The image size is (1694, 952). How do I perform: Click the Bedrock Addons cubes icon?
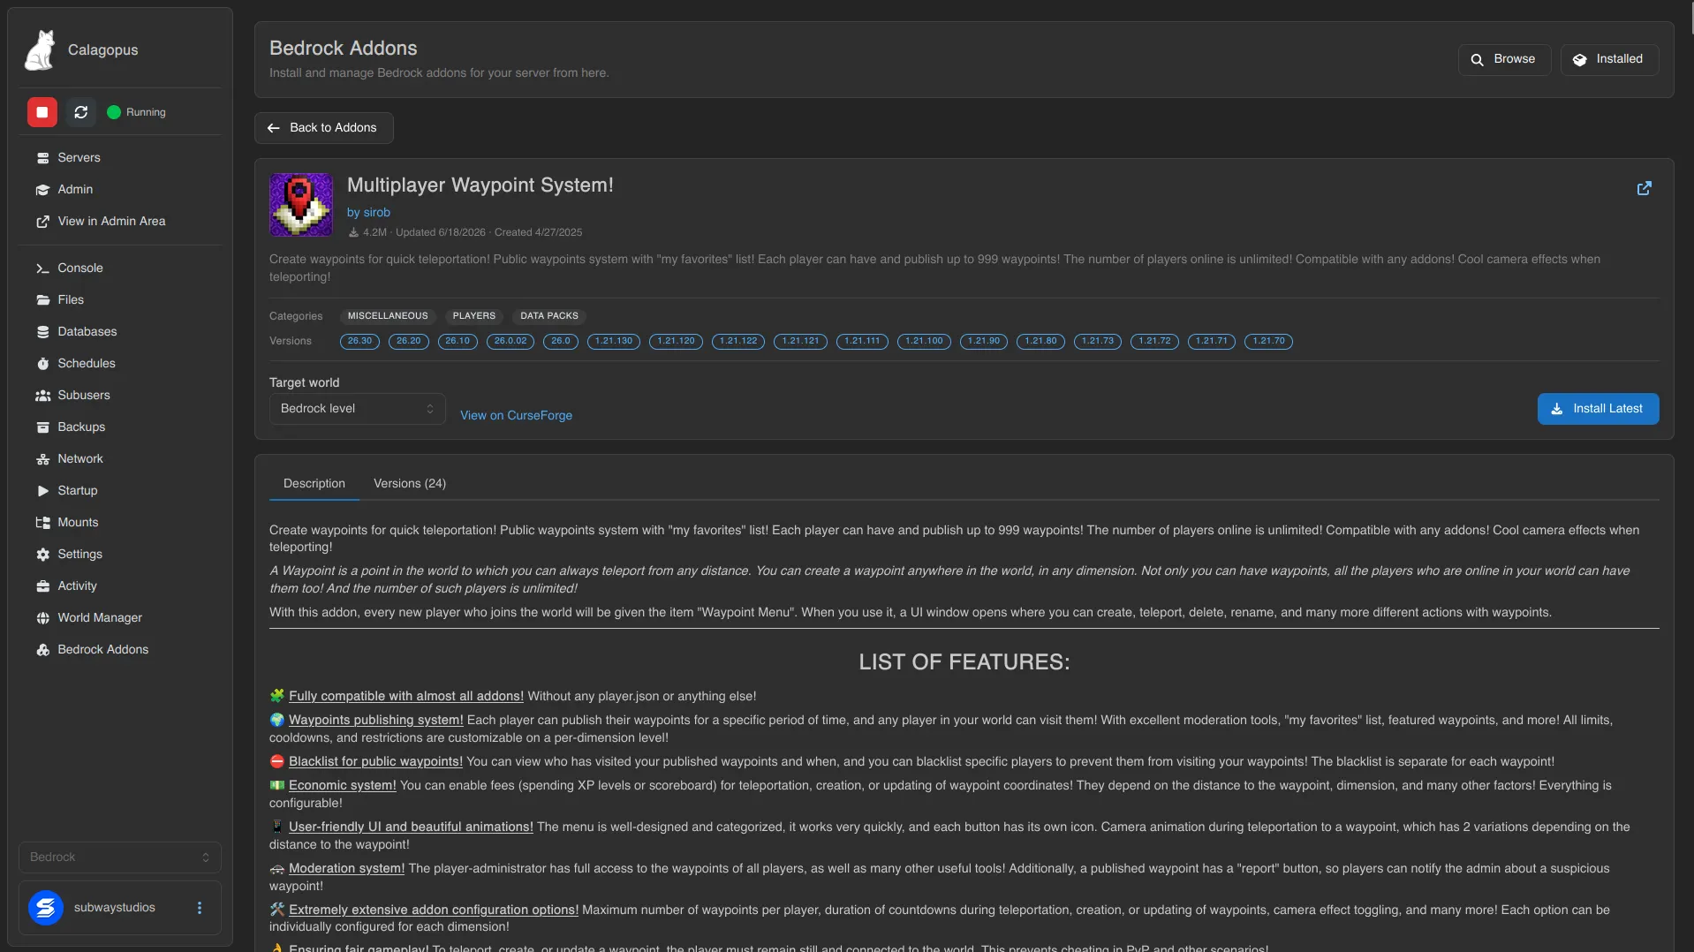click(x=42, y=650)
